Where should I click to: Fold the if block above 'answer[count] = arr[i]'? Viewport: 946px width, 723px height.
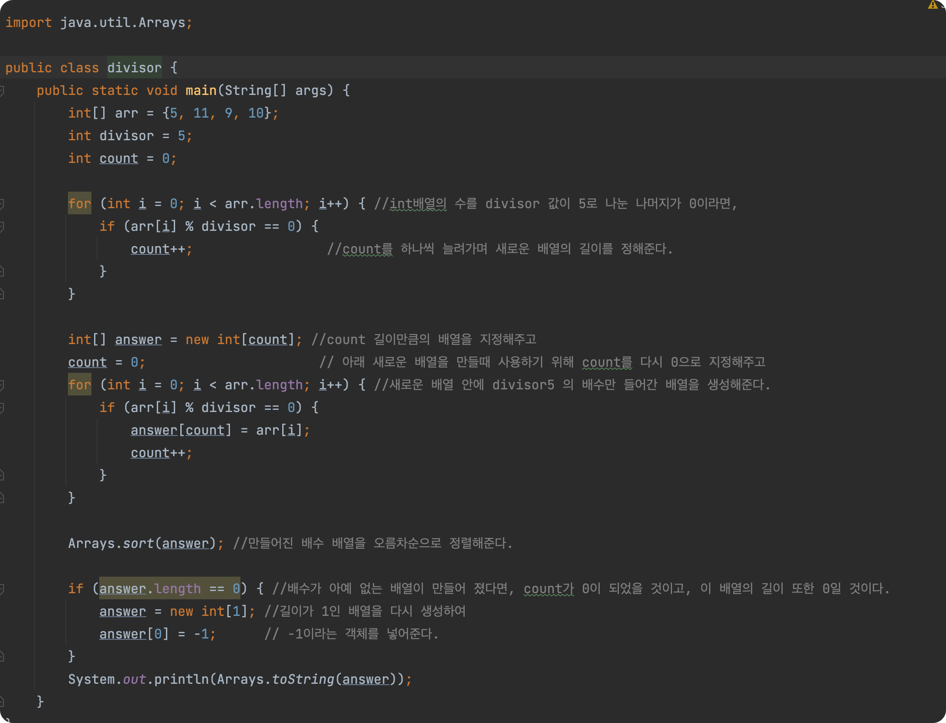coord(2,408)
